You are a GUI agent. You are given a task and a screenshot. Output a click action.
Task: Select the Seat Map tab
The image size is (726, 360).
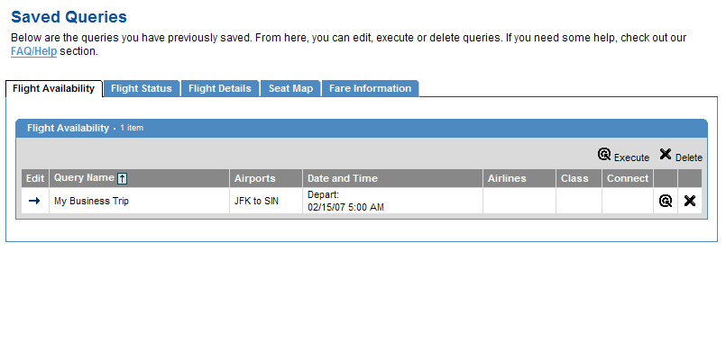coord(290,88)
